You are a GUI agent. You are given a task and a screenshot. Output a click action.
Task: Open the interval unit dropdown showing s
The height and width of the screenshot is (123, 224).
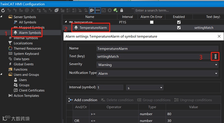click(x=145, y=88)
